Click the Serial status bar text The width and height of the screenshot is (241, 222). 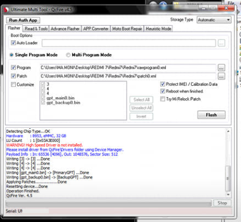[x=14, y=211]
